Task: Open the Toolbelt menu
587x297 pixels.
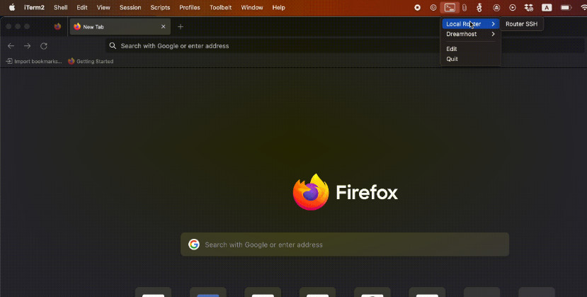Action: (220, 8)
